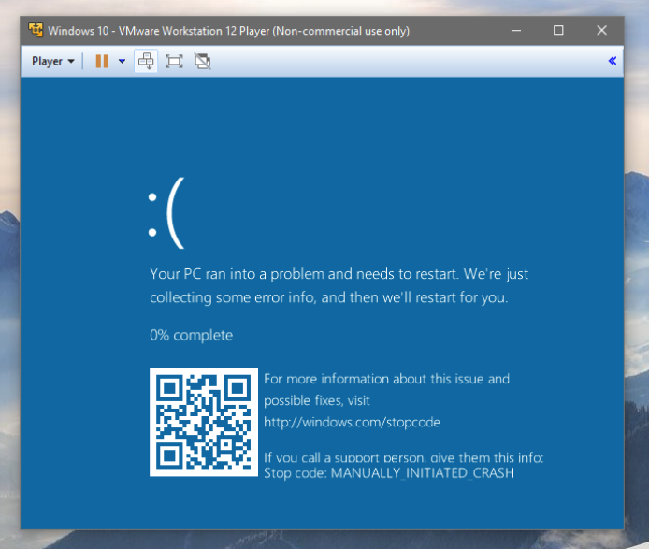Pause the virtual machine
Screen dimensions: 649x549
[102, 62]
